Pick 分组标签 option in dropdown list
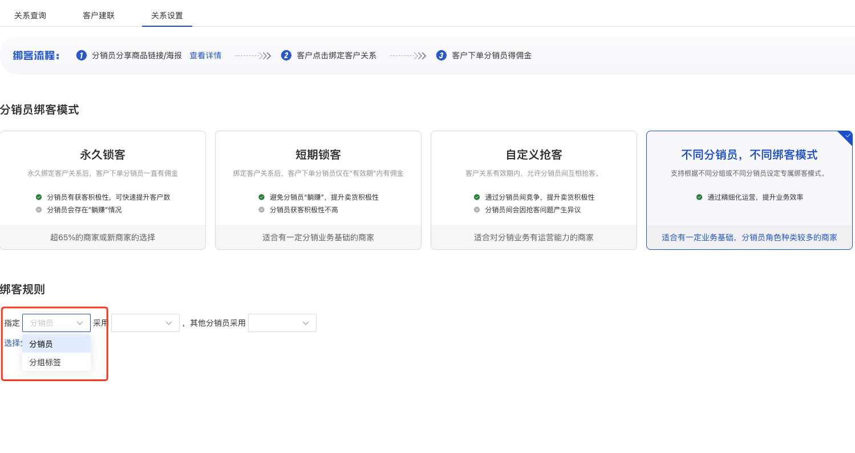 pyautogui.click(x=56, y=362)
